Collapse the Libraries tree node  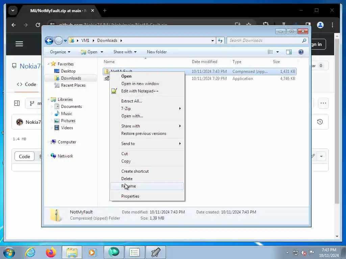point(48,99)
